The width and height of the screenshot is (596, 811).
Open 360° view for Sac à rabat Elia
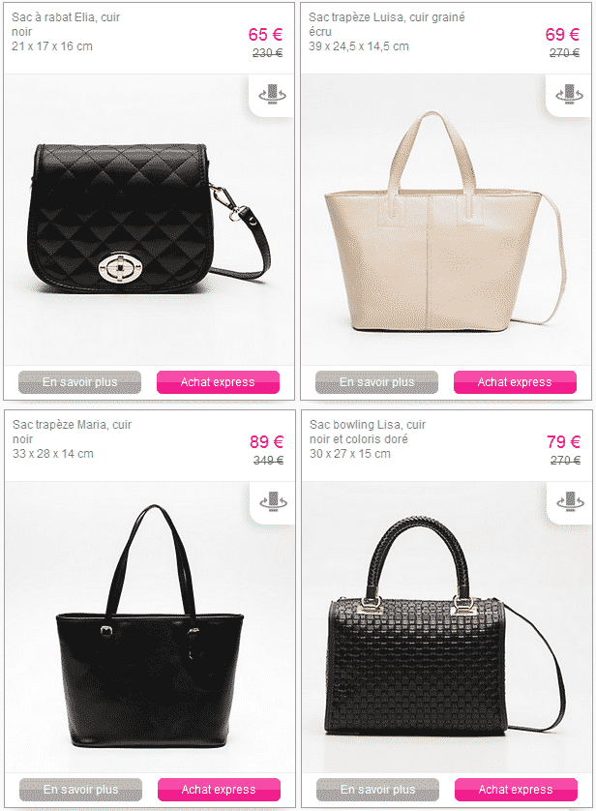click(272, 95)
